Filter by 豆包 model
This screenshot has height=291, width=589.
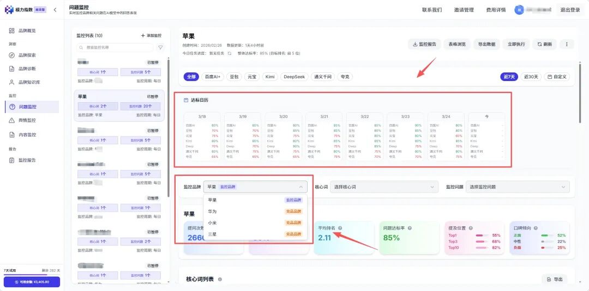click(234, 77)
